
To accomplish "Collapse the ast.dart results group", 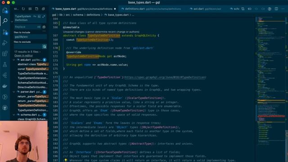I will [x=14, y=60].
